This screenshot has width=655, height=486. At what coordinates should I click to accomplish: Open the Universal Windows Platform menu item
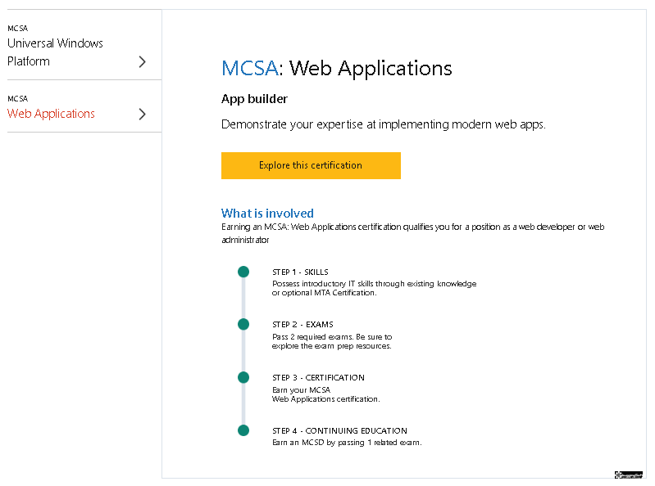coord(55,52)
